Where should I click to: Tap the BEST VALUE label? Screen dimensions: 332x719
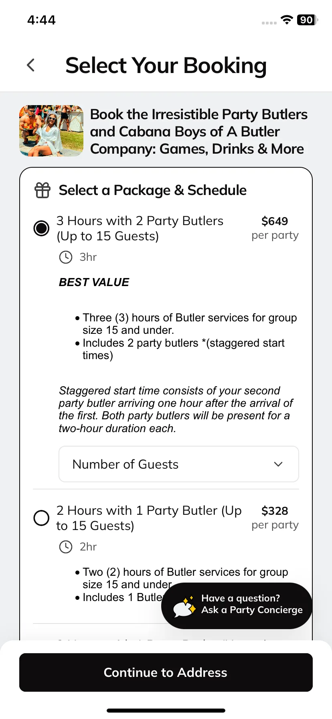(x=94, y=282)
